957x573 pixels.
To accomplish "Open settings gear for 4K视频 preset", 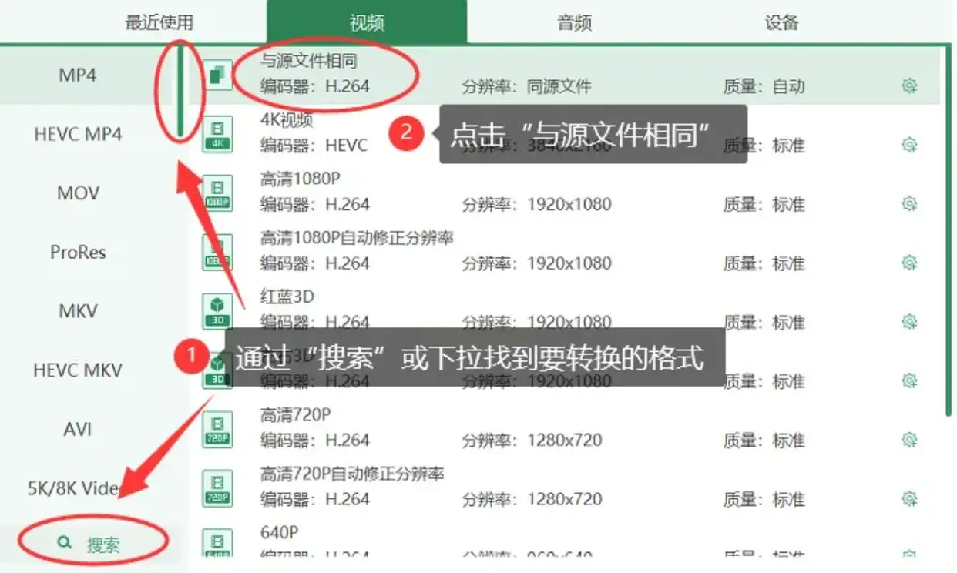I will (909, 145).
